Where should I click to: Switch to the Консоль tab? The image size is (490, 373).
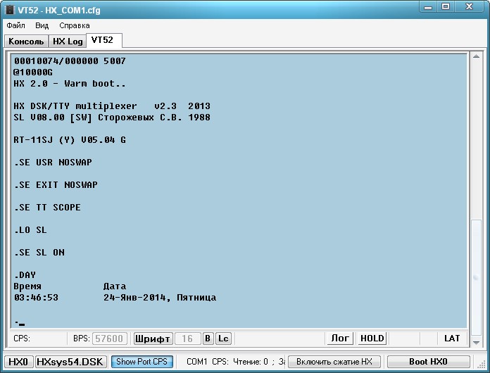click(26, 42)
